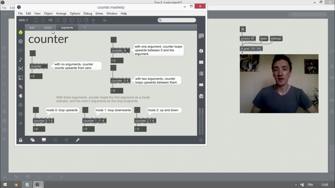
Task: Open the Snippets paperclip icon
Action: 21,87
